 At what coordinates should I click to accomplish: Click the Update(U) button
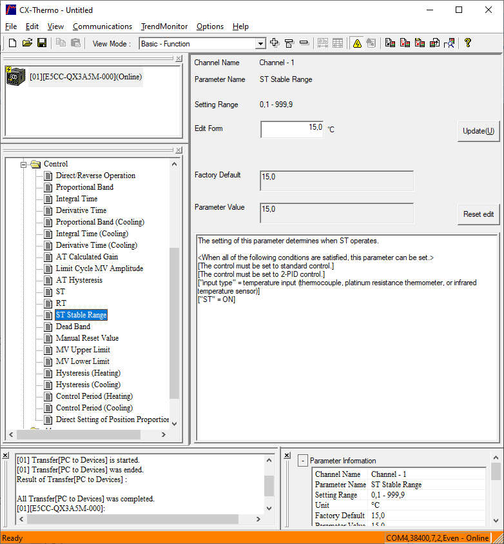point(478,131)
